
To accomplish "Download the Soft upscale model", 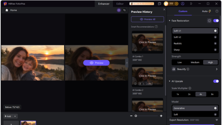I will 215,114.
